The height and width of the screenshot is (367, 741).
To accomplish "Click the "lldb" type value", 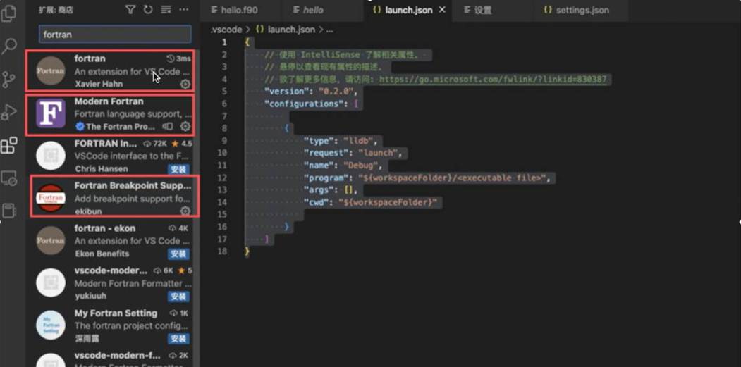I will [x=359, y=140].
